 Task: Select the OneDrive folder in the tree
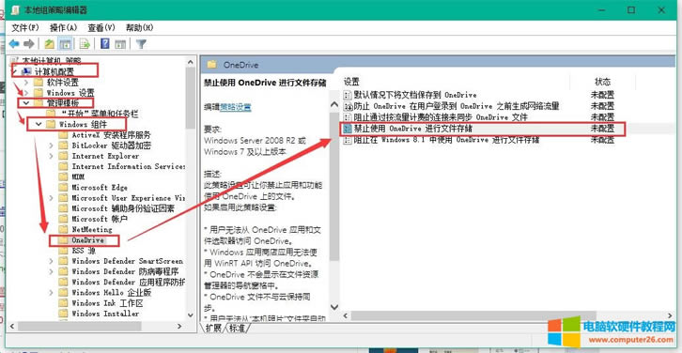[x=88, y=240]
